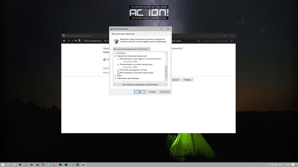Screen dimensions: 298x167
Task: Confirm with the OK button
Action: pos(140,92)
